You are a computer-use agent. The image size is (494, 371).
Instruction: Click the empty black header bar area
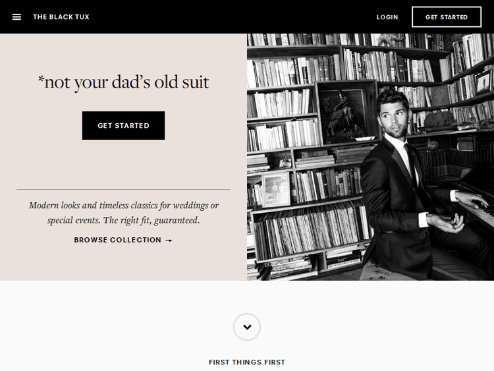[x=231, y=17]
